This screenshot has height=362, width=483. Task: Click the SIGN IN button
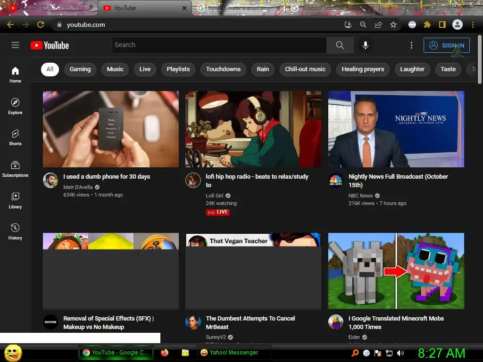447,45
